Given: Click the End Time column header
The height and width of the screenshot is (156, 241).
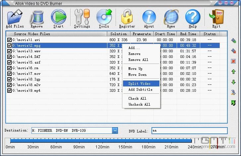Looking at the screenshot, I should pos(188,34).
